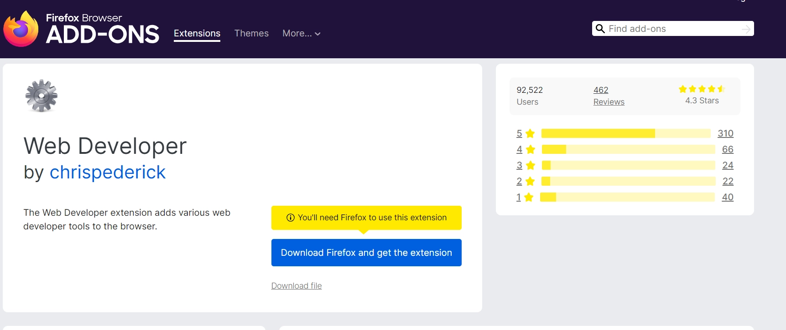Open the 40 one-star reviews count

[x=728, y=197]
